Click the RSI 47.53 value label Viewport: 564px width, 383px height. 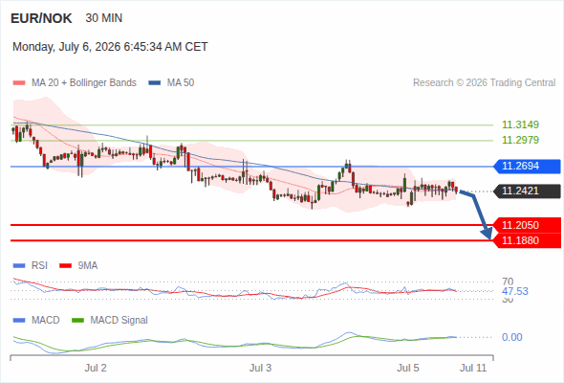[515, 291]
